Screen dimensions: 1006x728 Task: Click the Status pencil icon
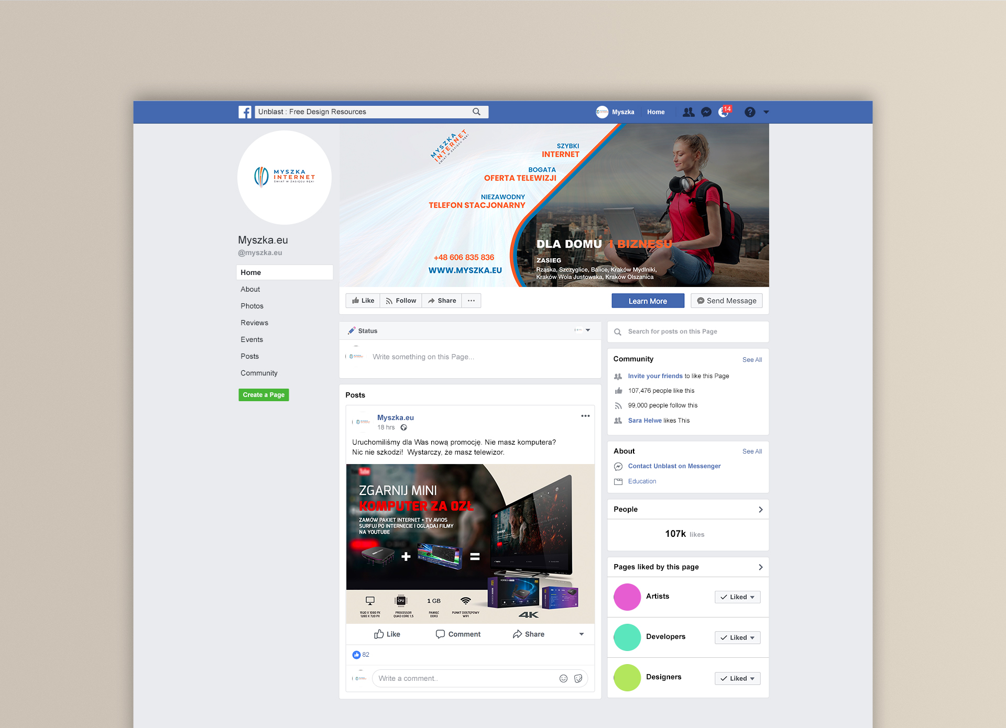352,330
